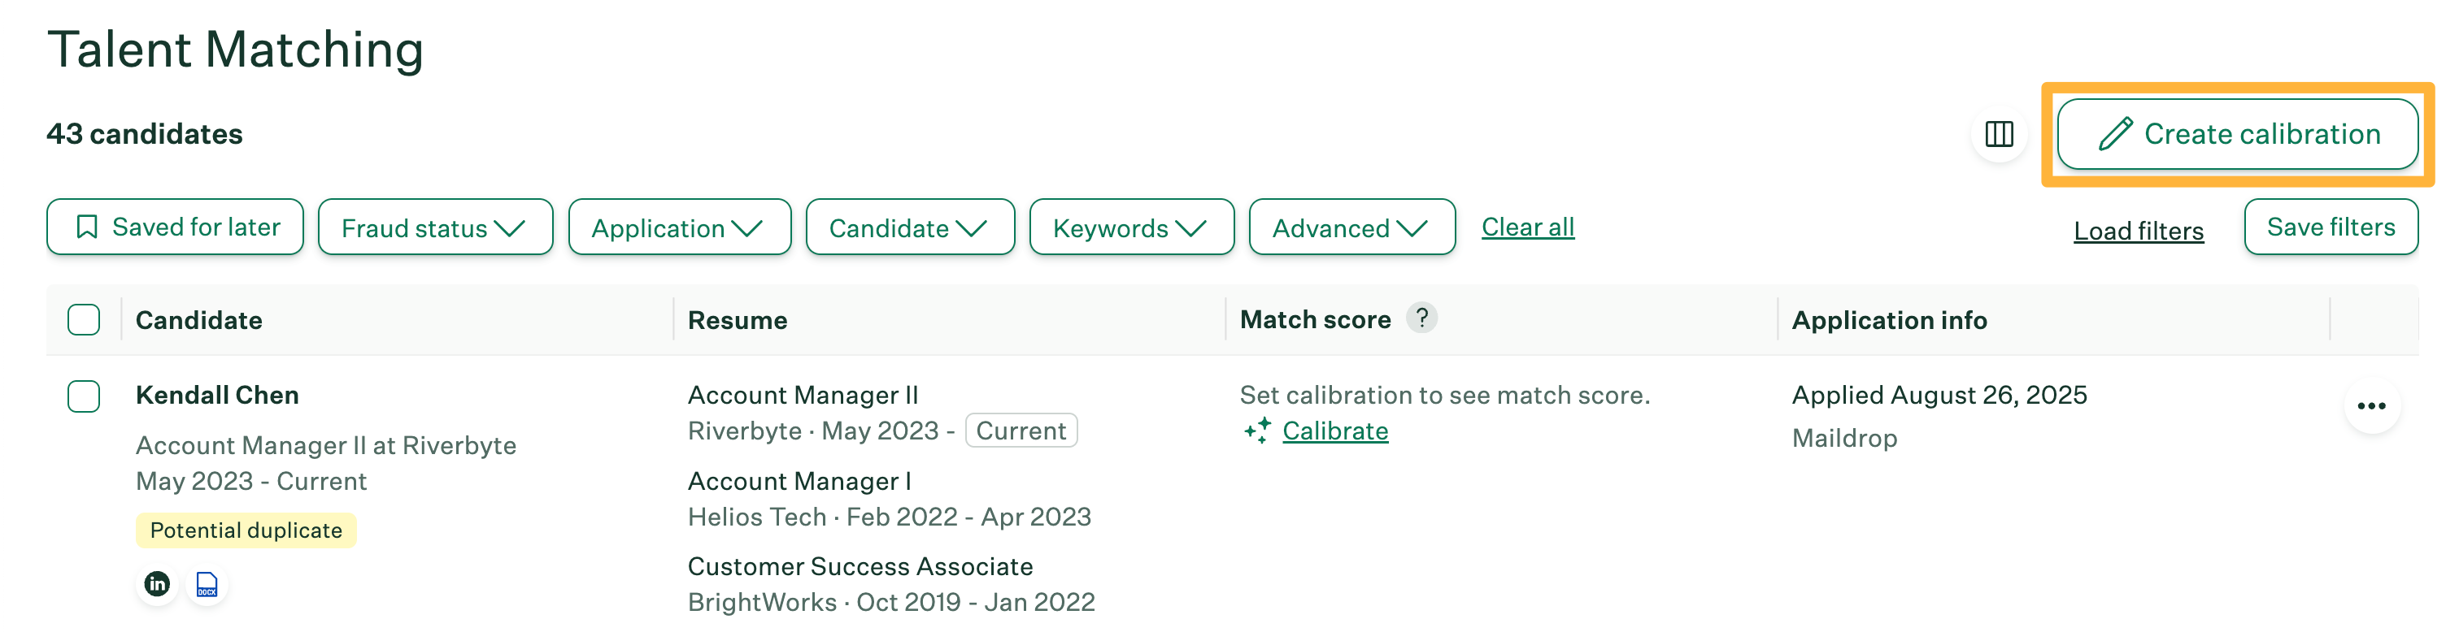The height and width of the screenshot is (632, 2459).
Task: Open Kendall Chen's LinkedIn profile icon
Action: 158,584
